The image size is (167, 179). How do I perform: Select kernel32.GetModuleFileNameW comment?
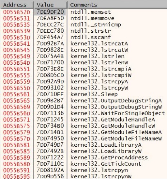[116, 139]
